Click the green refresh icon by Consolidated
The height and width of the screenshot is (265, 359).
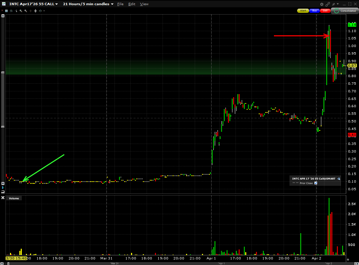[336, 11]
